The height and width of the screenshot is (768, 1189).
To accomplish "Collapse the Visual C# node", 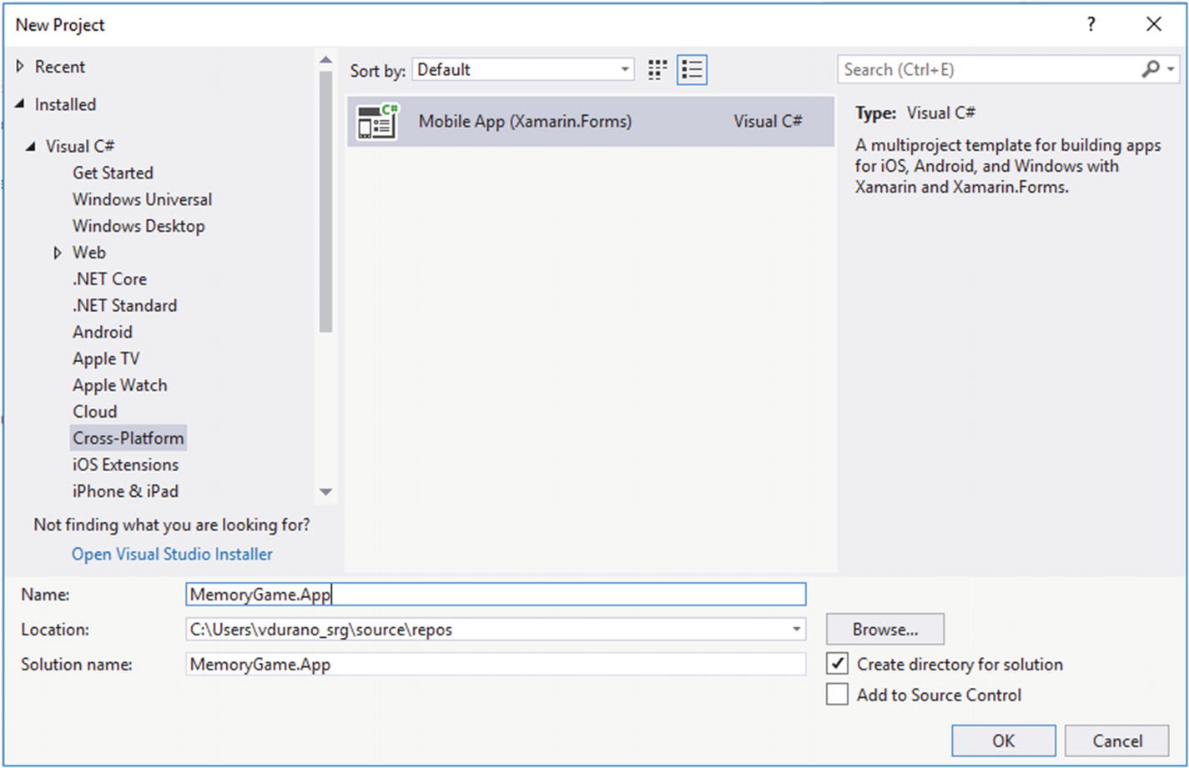I will pyautogui.click(x=31, y=146).
